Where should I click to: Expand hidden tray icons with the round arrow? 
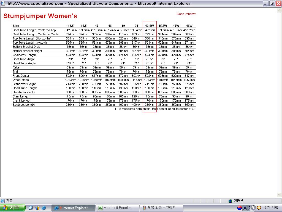point(253,208)
